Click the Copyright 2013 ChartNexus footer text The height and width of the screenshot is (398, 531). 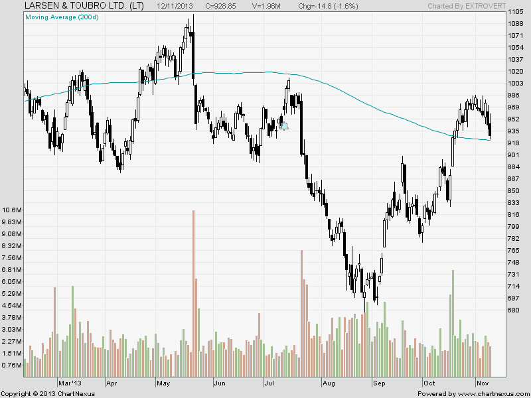point(48,393)
